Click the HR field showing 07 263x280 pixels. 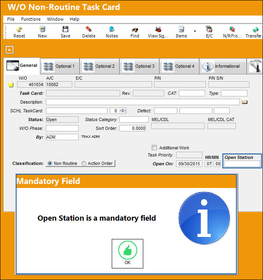209,164
